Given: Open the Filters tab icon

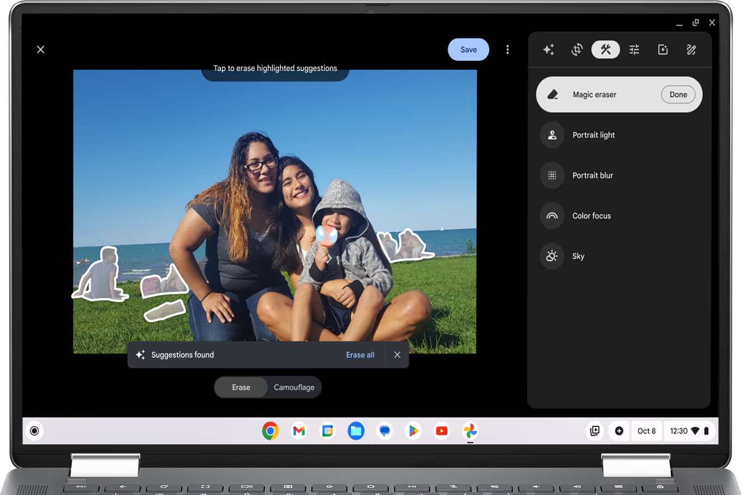Looking at the screenshot, I should click(x=663, y=49).
